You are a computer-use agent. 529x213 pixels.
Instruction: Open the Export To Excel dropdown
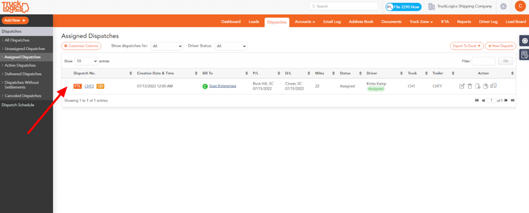tap(466, 46)
